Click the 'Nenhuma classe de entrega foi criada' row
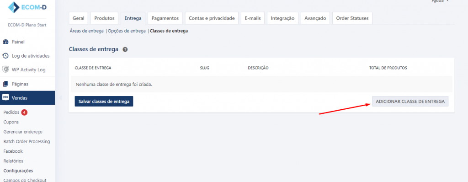 (261, 84)
